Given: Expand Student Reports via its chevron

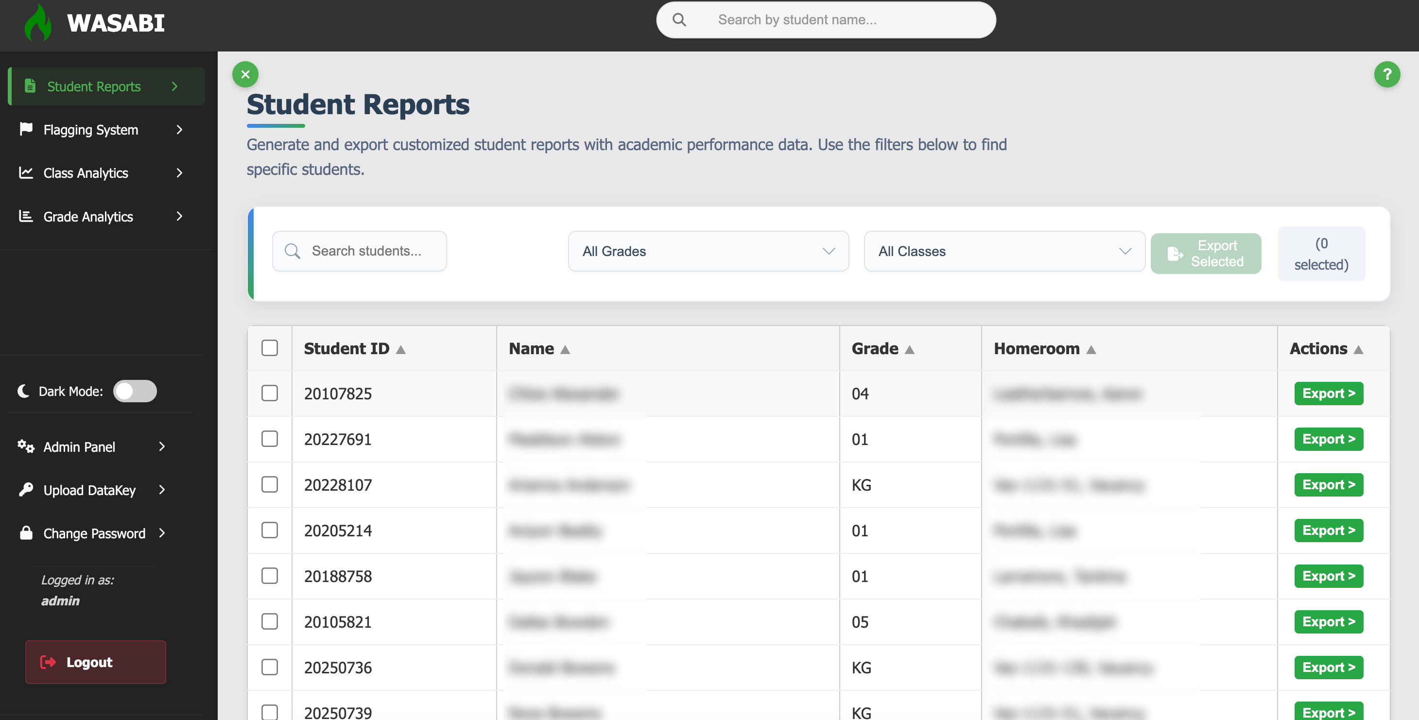Looking at the screenshot, I should point(174,86).
